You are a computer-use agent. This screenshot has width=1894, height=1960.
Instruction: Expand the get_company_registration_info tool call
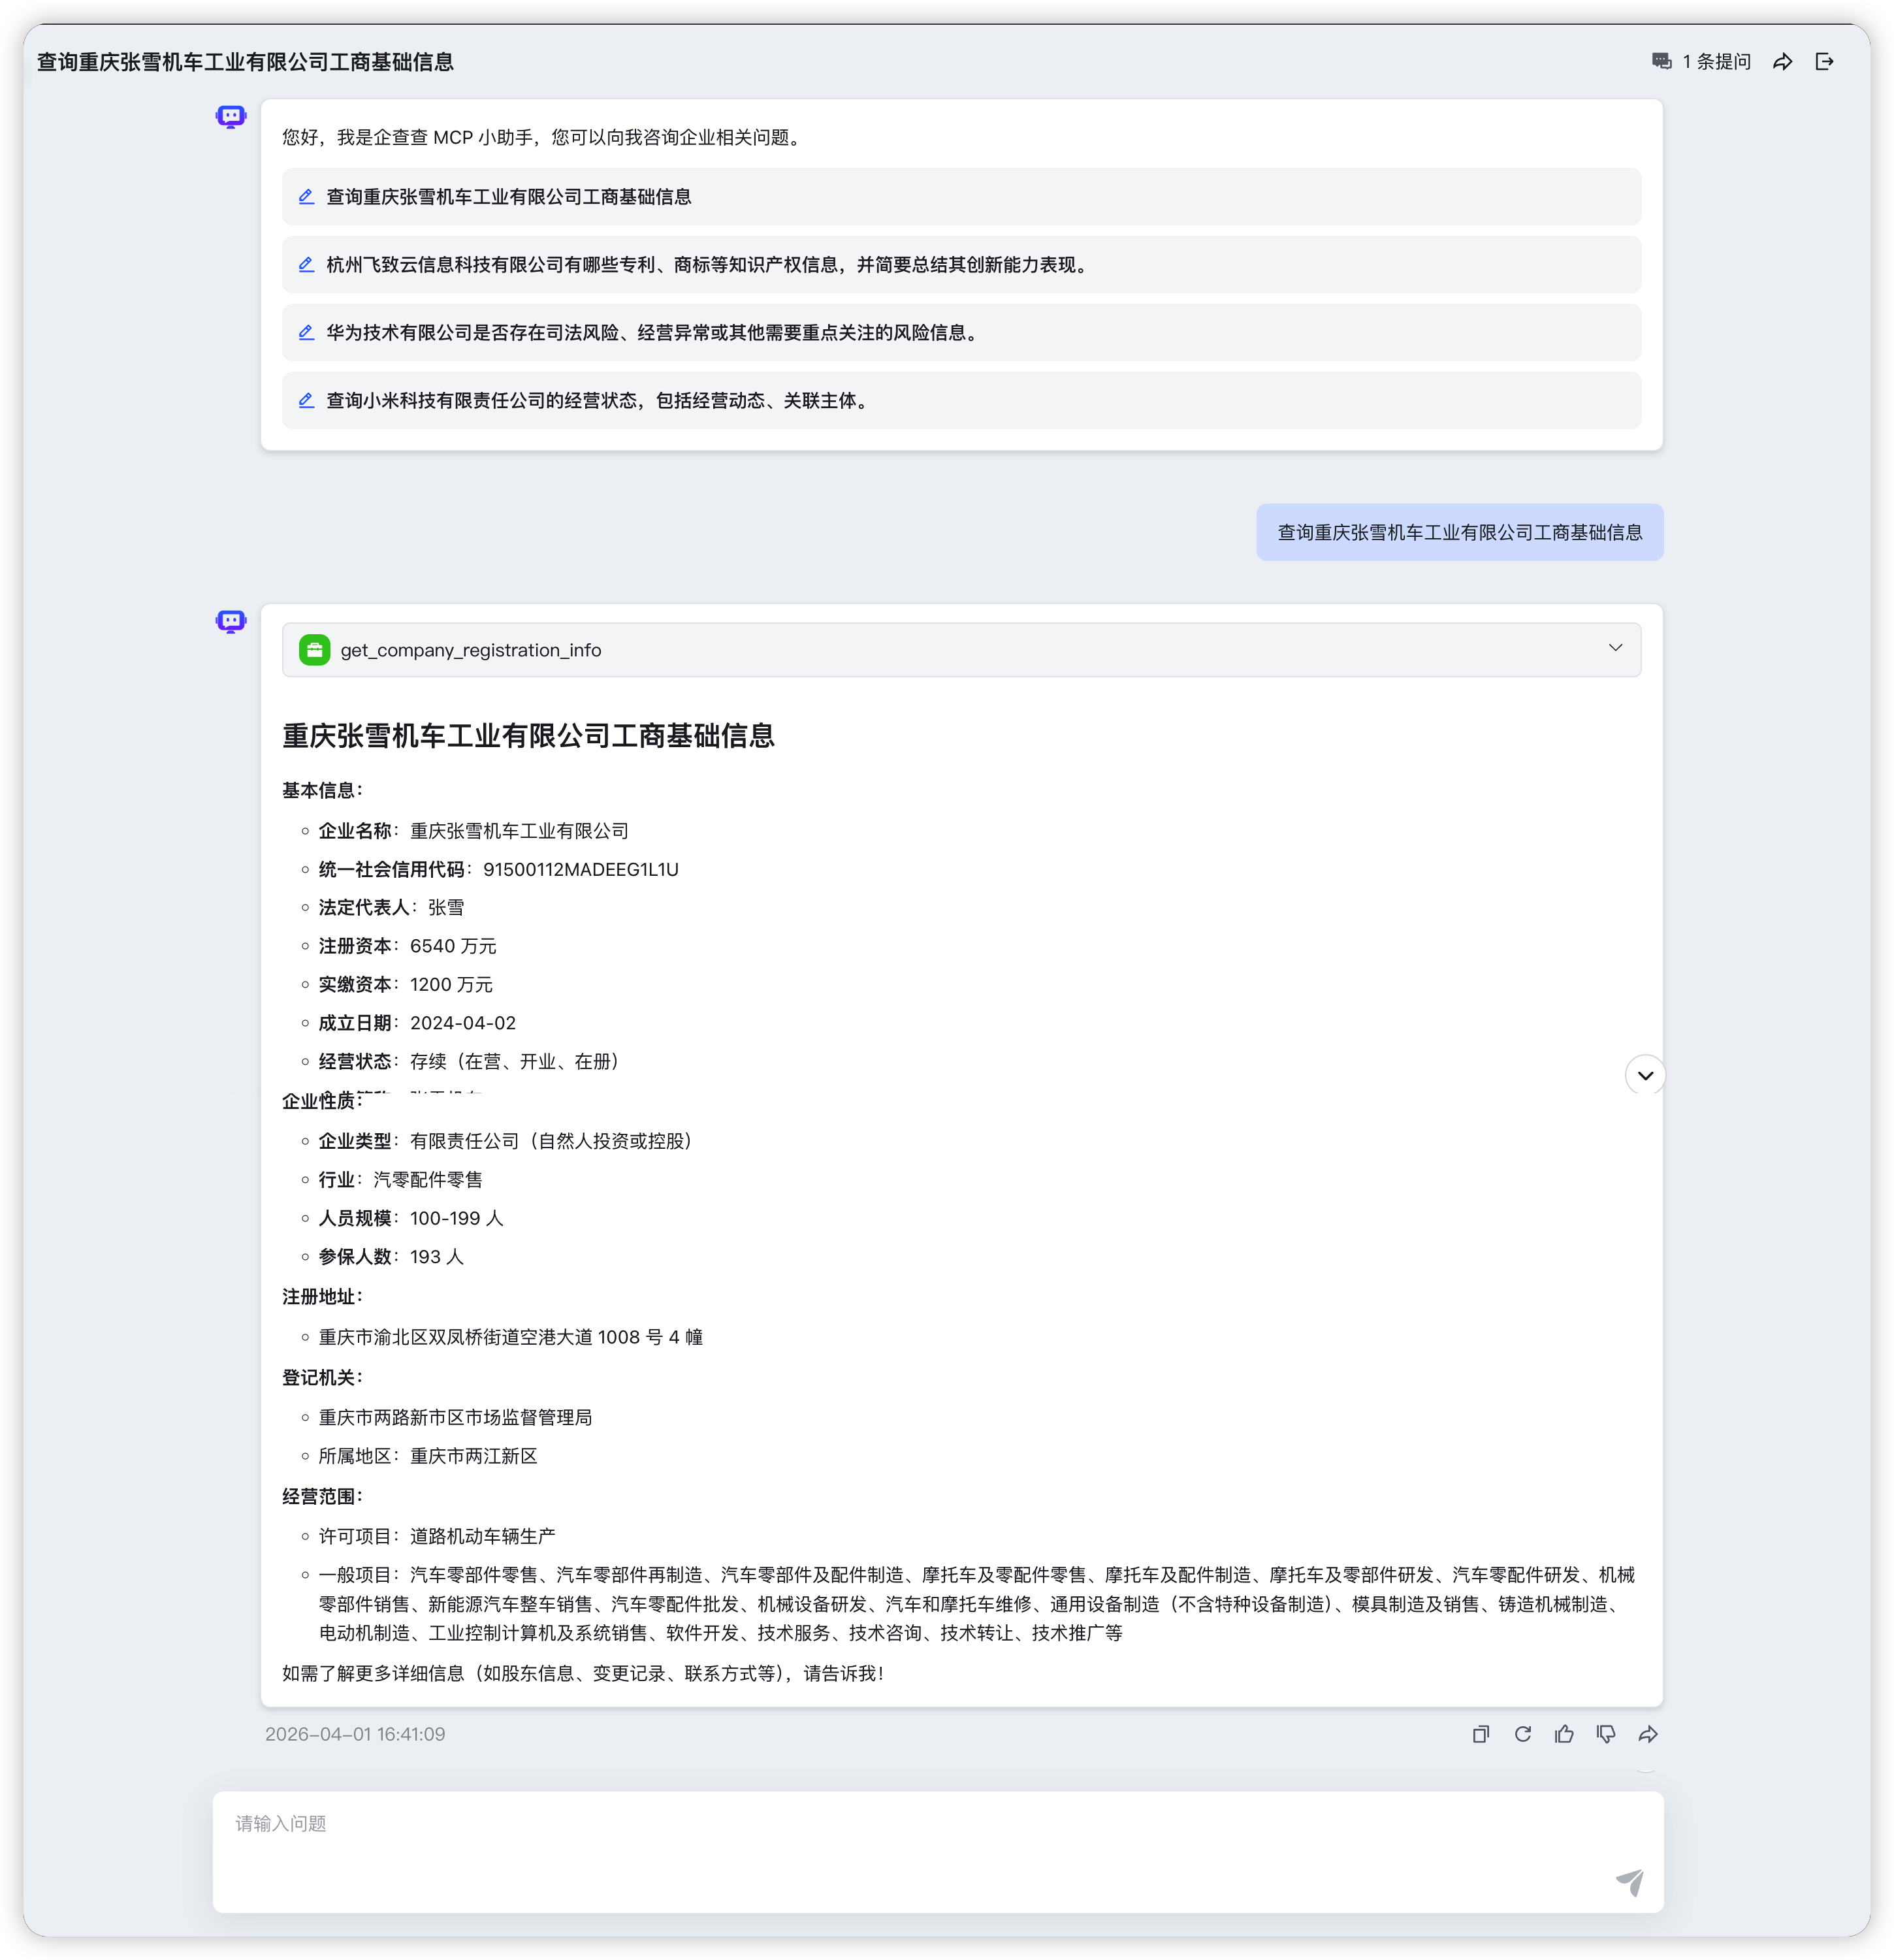1615,649
